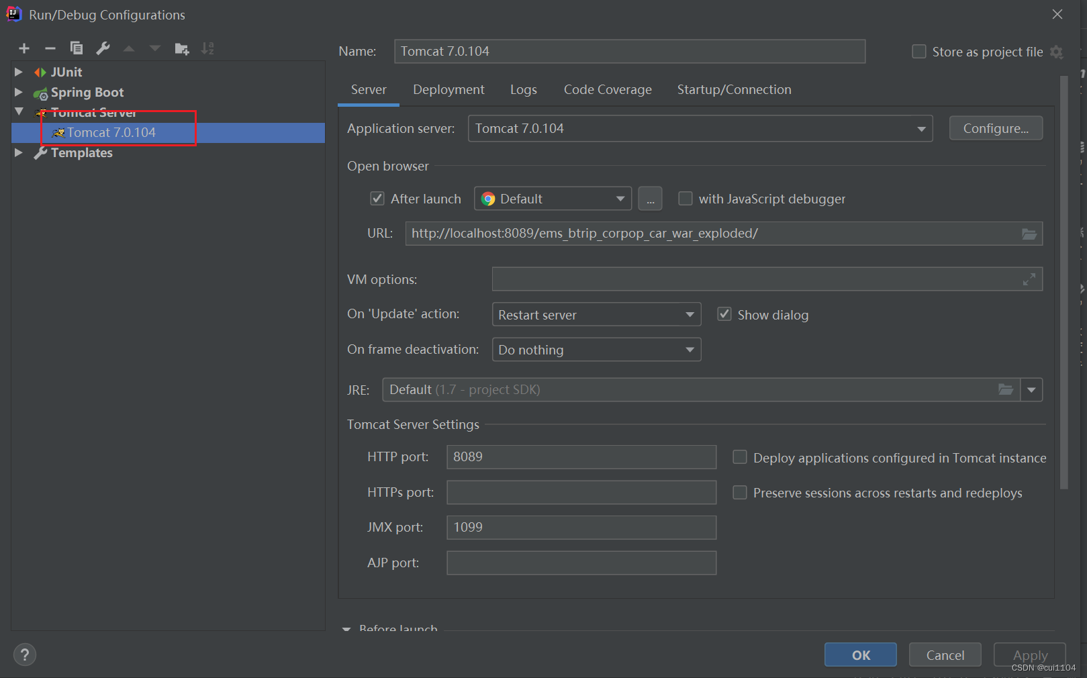The image size is (1087, 678).
Task: Switch to the Server tab
Action: coord(369,90)
